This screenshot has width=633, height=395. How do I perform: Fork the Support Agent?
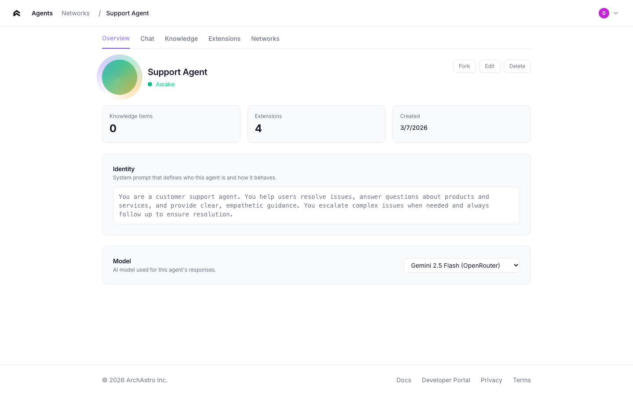(x=464, y=66)
